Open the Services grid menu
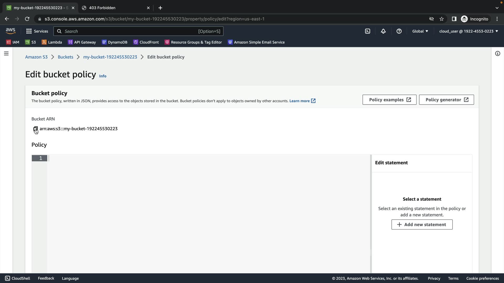 [x=37, y=31]
